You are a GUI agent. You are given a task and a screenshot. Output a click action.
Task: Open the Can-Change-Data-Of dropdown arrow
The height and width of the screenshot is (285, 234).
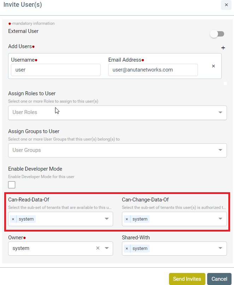[220, 219]
